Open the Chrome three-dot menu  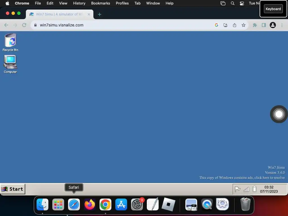pos(282,25)
